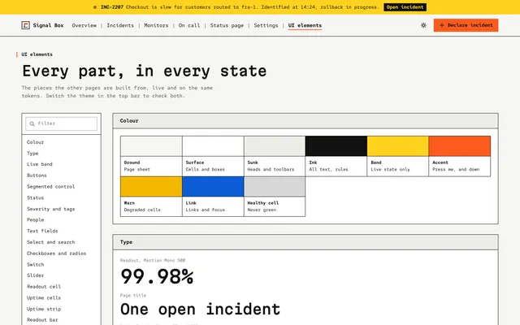Click the amber Warn colour swatch
This screenshot has height=325, width=520.
[x=151, y=187]
